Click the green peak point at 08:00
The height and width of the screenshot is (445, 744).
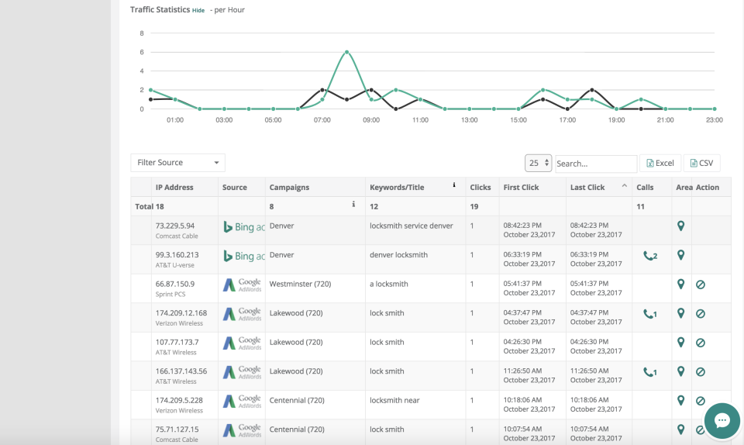tap(346, 52)
